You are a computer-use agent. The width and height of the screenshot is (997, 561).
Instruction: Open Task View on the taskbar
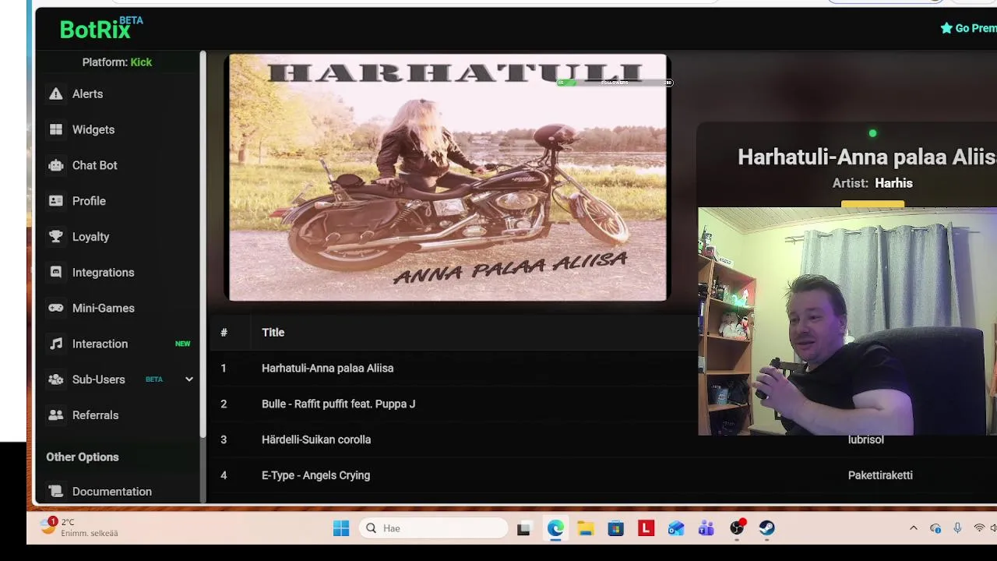[524, 528]
